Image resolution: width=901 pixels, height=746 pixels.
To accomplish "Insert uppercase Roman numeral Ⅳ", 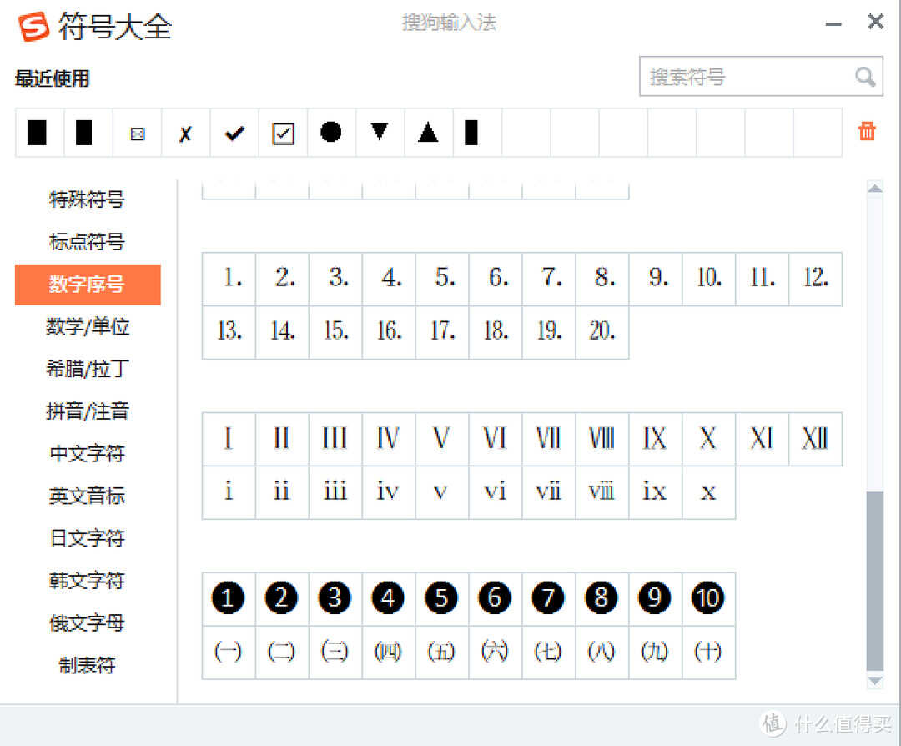I will (x=389, y=439).
